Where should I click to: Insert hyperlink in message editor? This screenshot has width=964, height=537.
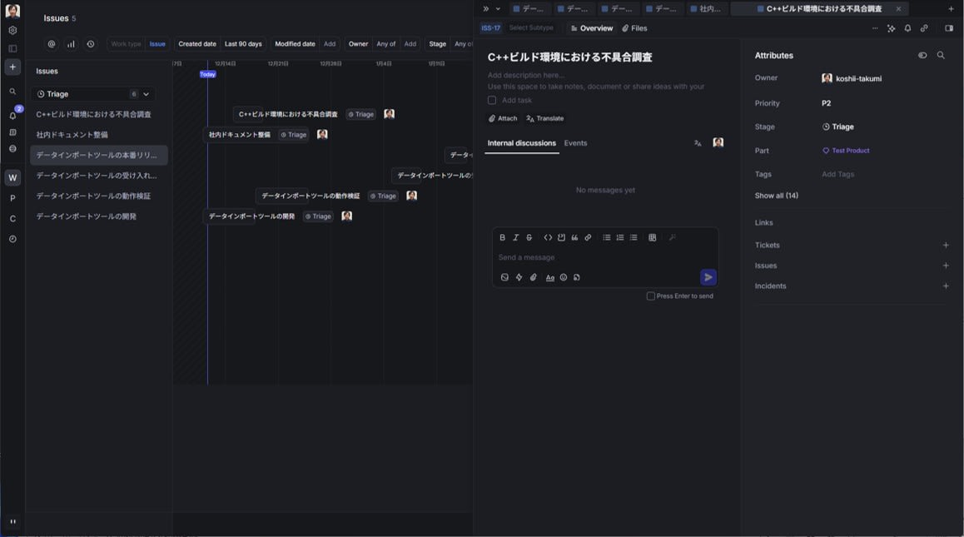[x=588, y=237]
